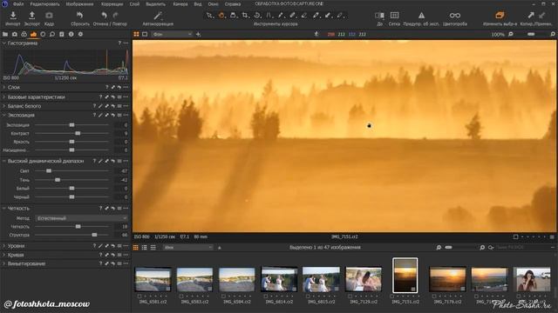Expand Base Characteristics (Базовые характеристики) panel
558x313 pixels.
click(x=3, y=97)
